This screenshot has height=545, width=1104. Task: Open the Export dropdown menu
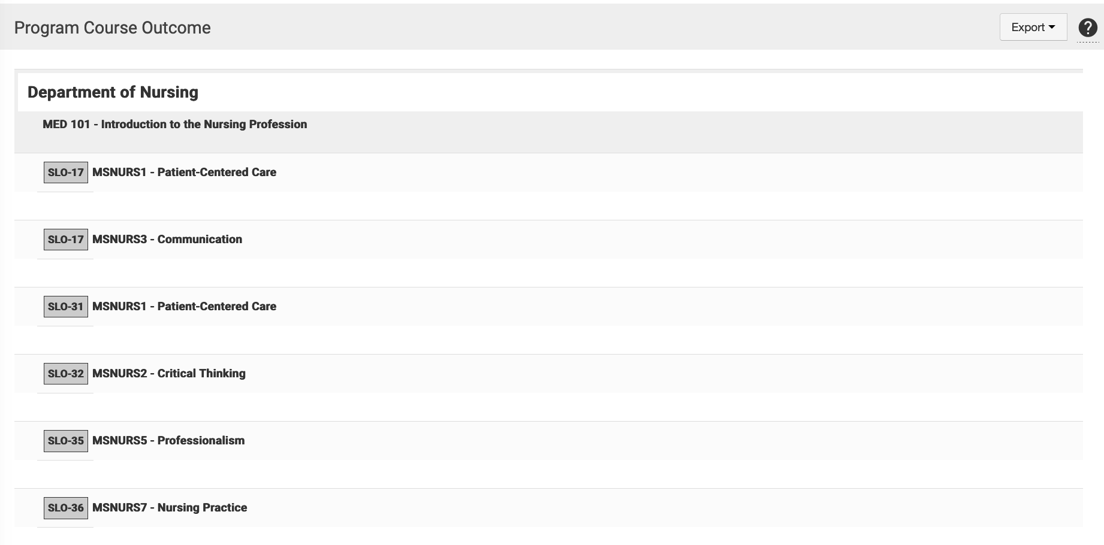[x=1027, y=28]
